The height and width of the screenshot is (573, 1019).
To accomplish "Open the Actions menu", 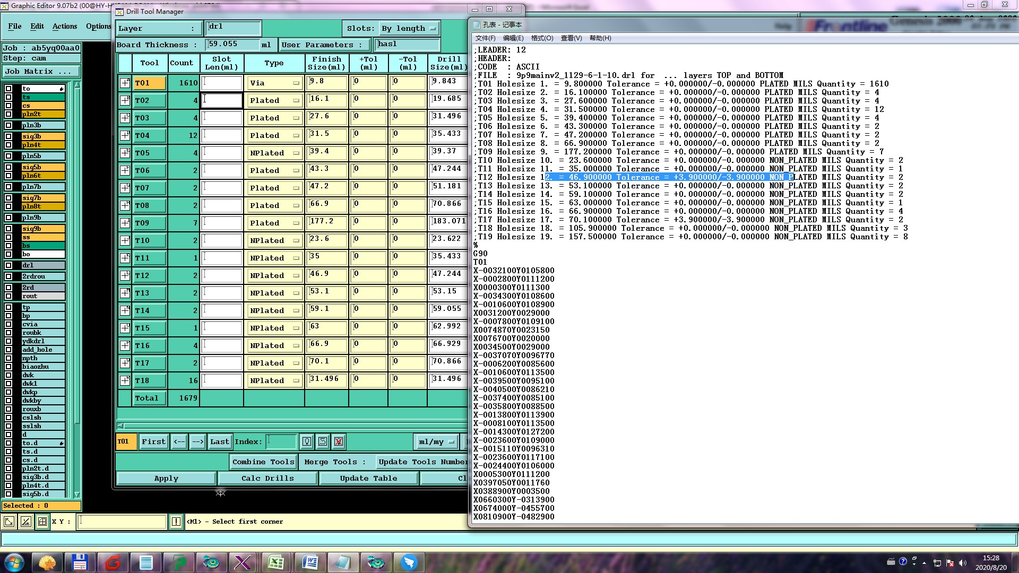I will (65, 26).
